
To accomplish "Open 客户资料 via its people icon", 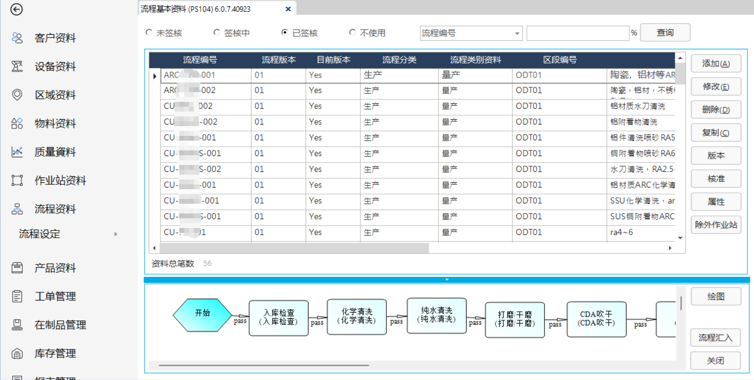I will (17, 38).
